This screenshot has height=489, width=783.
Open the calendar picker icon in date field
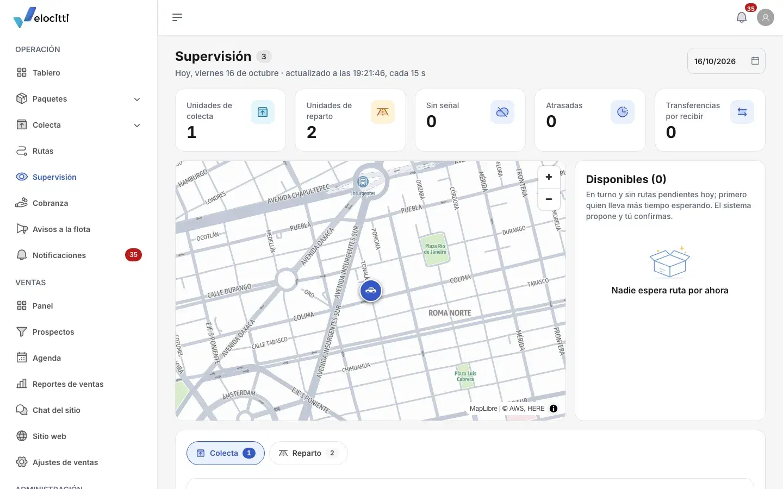pyautogui.click(x=755, y=61)
